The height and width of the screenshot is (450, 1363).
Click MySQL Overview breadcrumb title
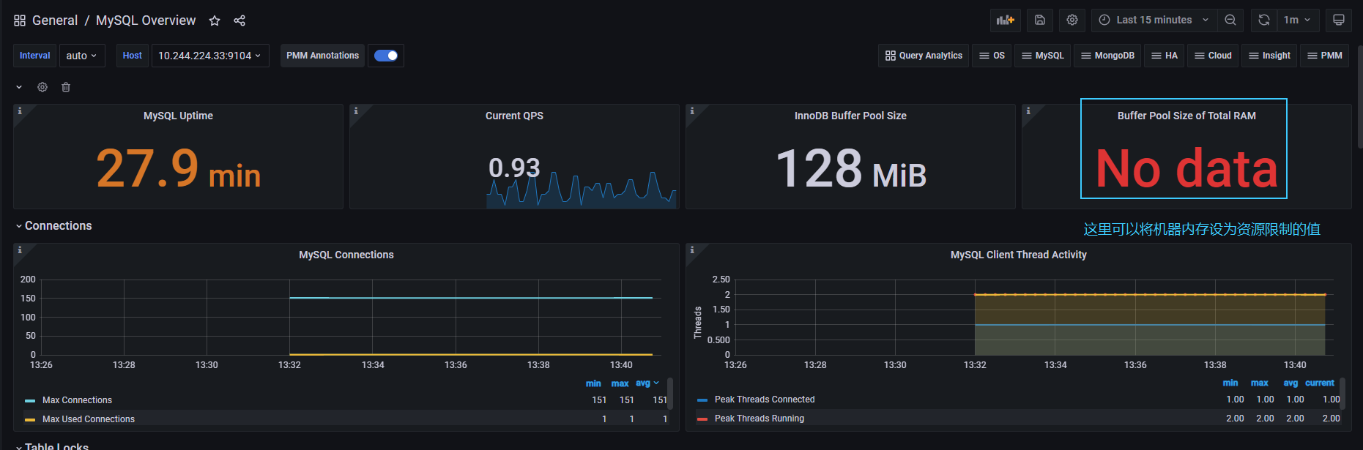click(146, 20)
